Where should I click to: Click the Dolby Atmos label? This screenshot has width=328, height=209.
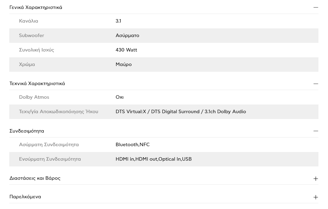[x=34, y=97]
